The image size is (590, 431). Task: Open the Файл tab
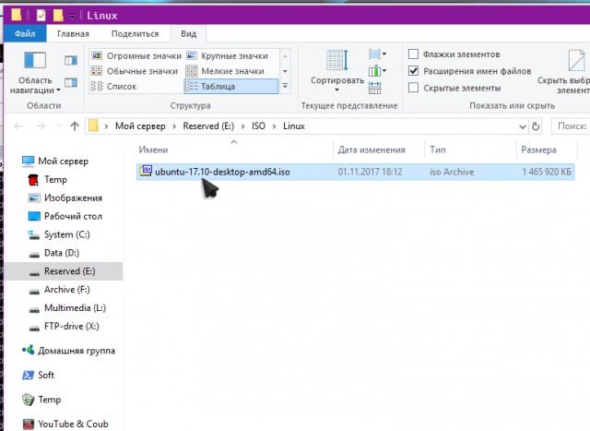(25, 33)
